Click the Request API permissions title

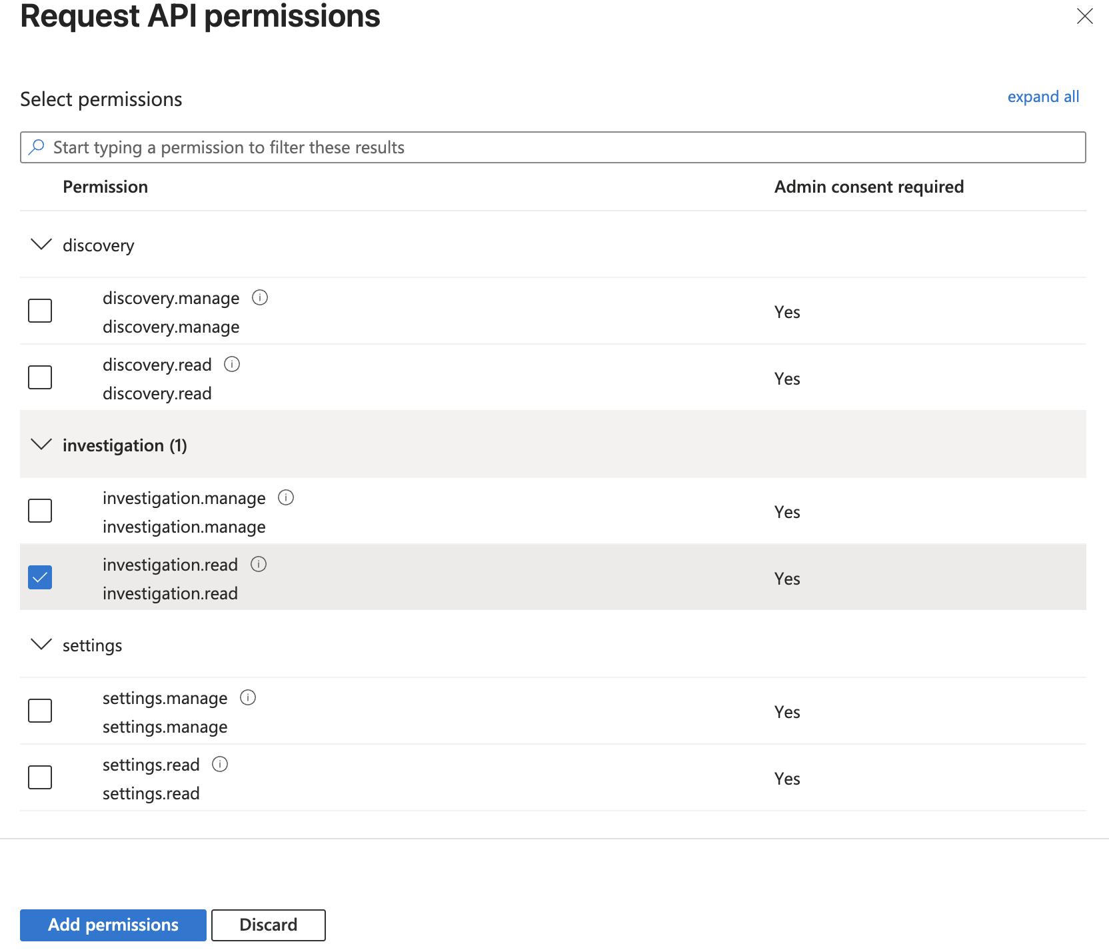(x=200, y=16)
